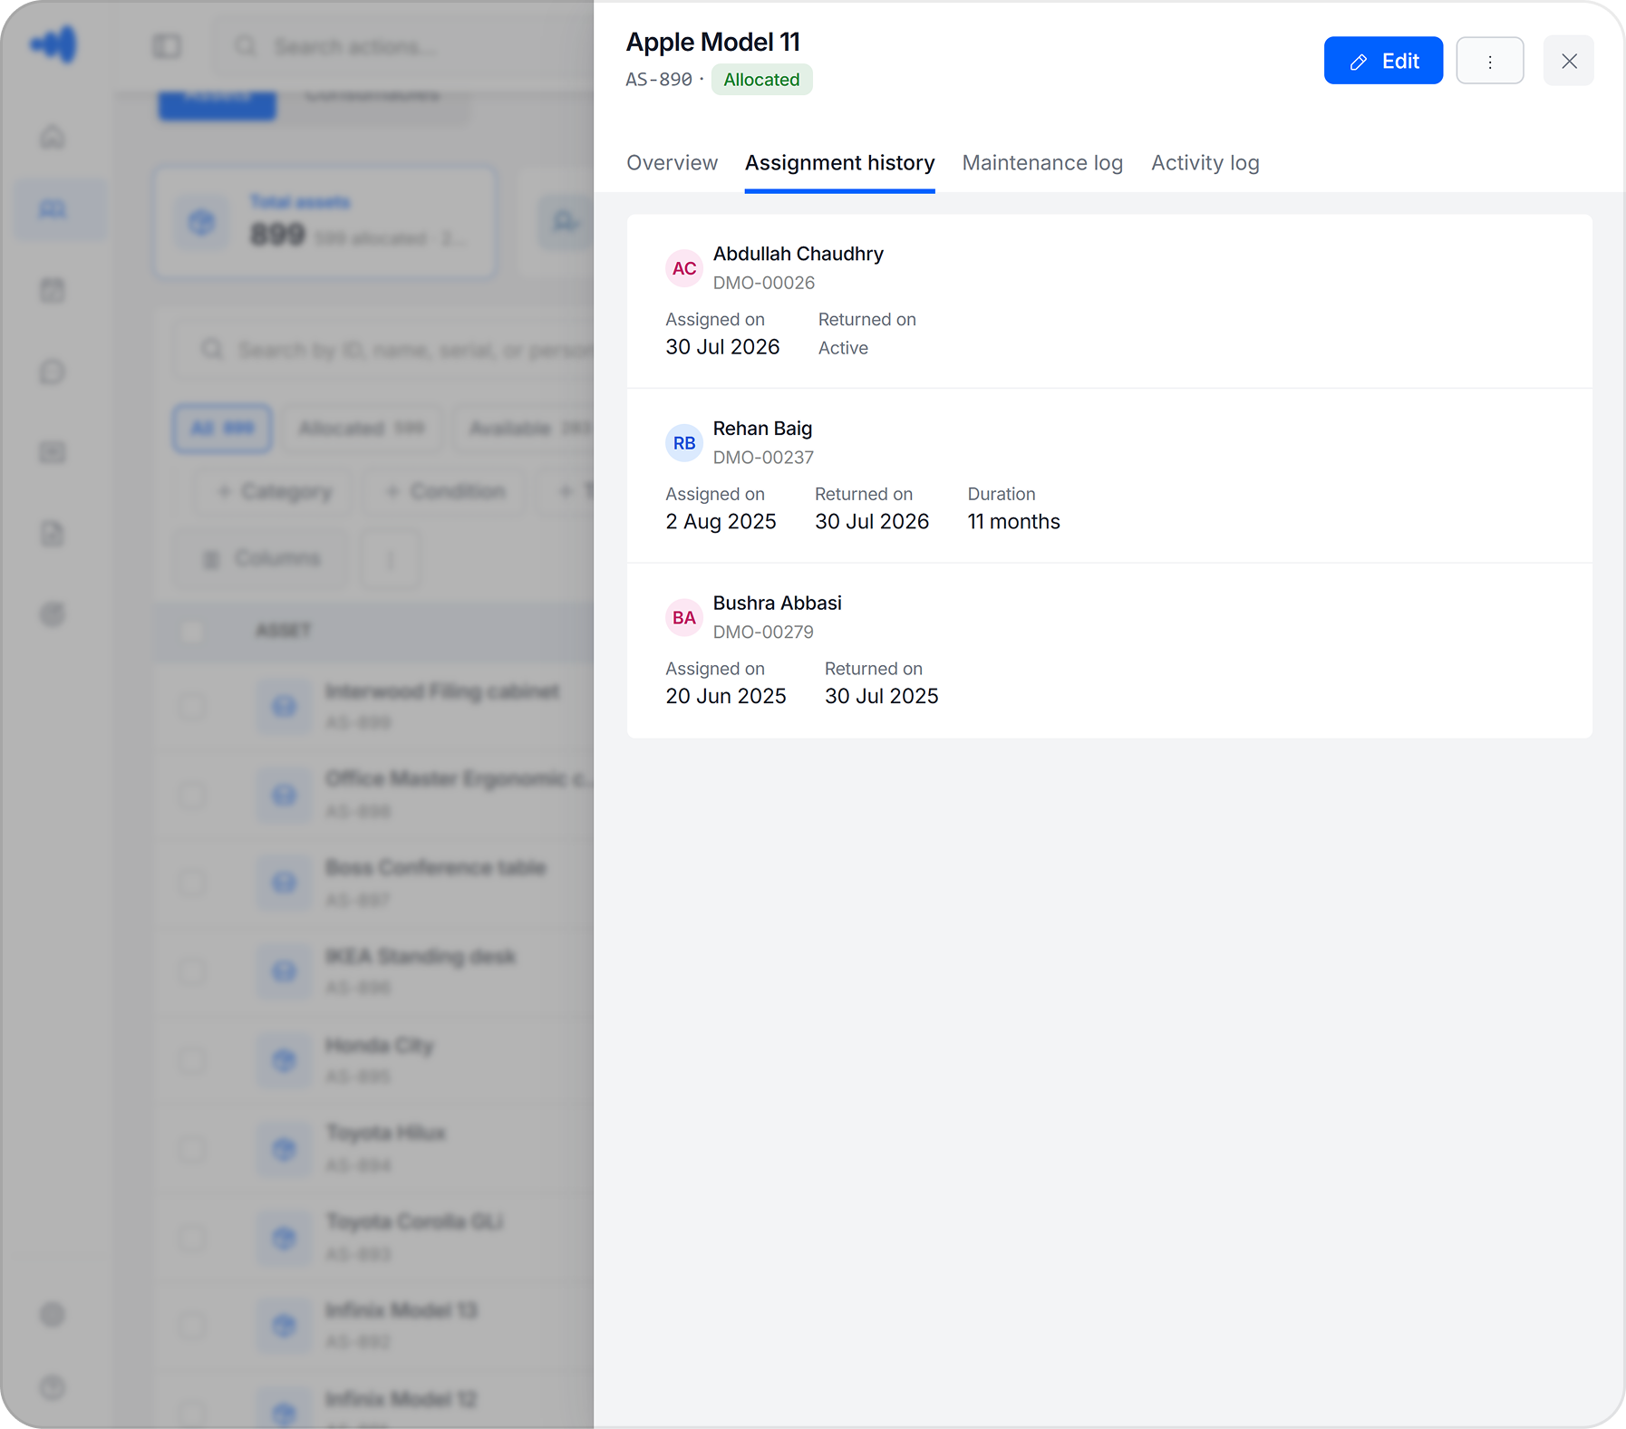This screenshot has width=1626, height=1429.
Task: Click the 2 Aug 2025 assigned date
Action: pyautogui.click(x=721, y=522)
